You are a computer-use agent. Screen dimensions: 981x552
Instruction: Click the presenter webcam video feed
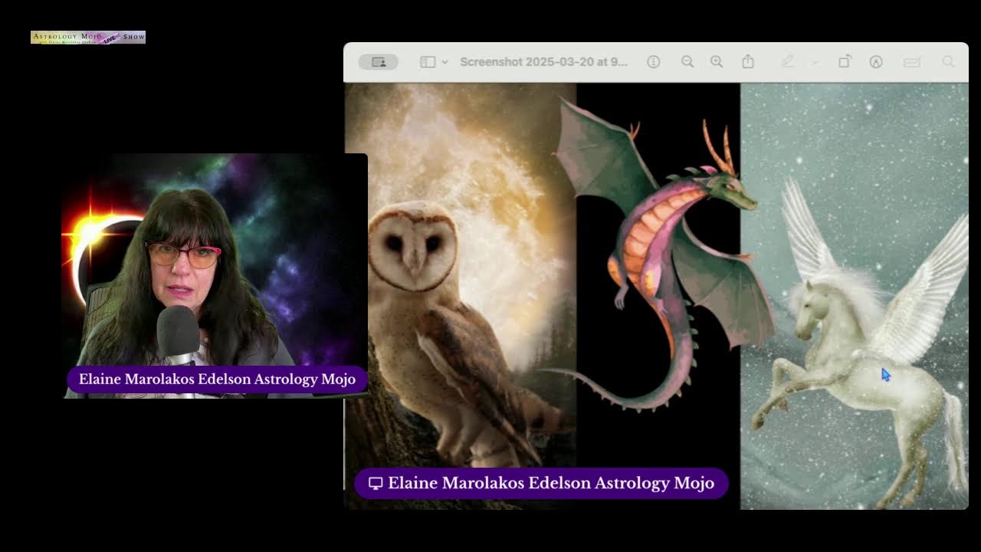pos(215,276)
